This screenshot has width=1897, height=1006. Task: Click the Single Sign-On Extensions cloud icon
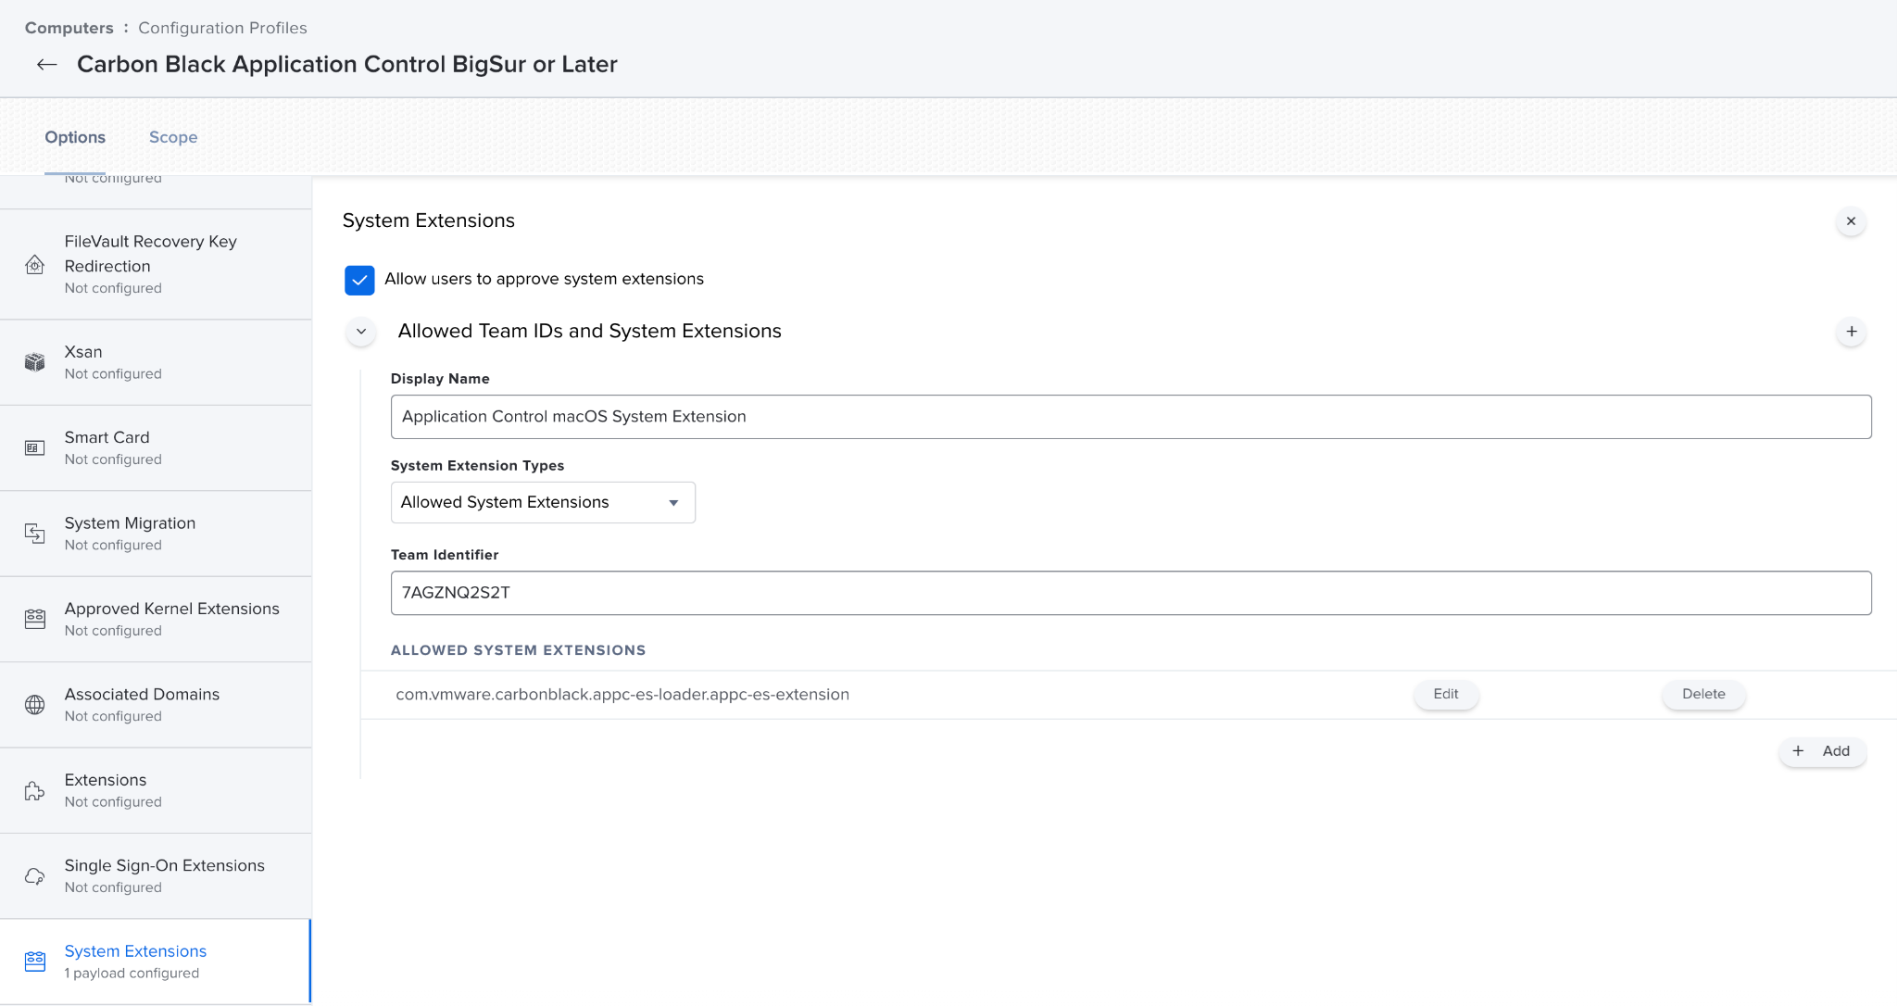[x=35, y=876]
